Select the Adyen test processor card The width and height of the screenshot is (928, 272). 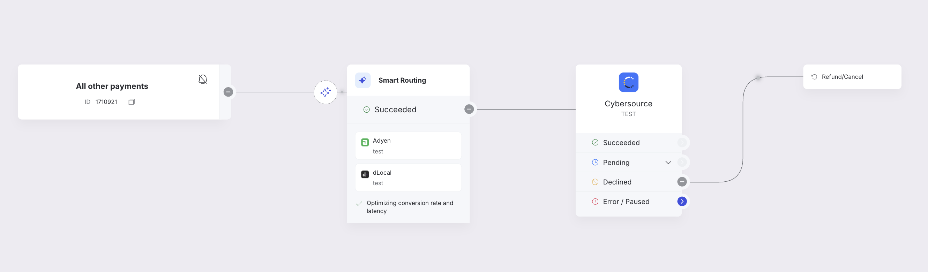[x=408, y=145]
